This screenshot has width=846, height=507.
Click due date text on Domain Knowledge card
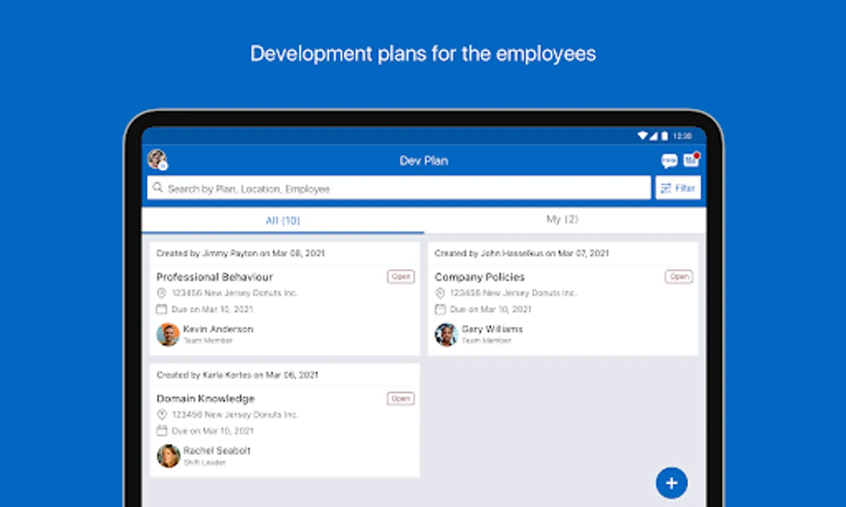coord(212,431)
